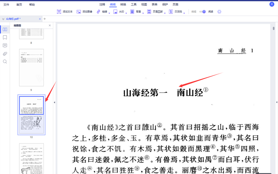
Task: Expand the 链接 (Link) dropdown
Action: (x=109, y=13)
